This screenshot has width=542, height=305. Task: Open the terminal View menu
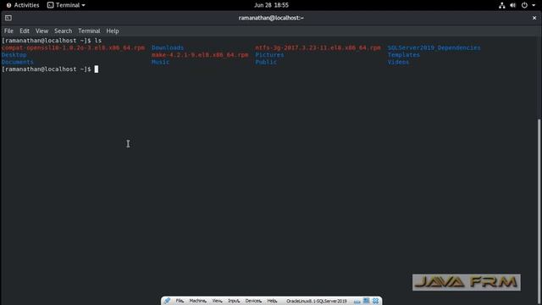41,30
